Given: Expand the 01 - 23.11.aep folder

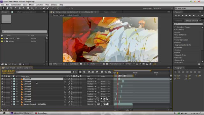Looking at the screenshot, I should point(5,38).
